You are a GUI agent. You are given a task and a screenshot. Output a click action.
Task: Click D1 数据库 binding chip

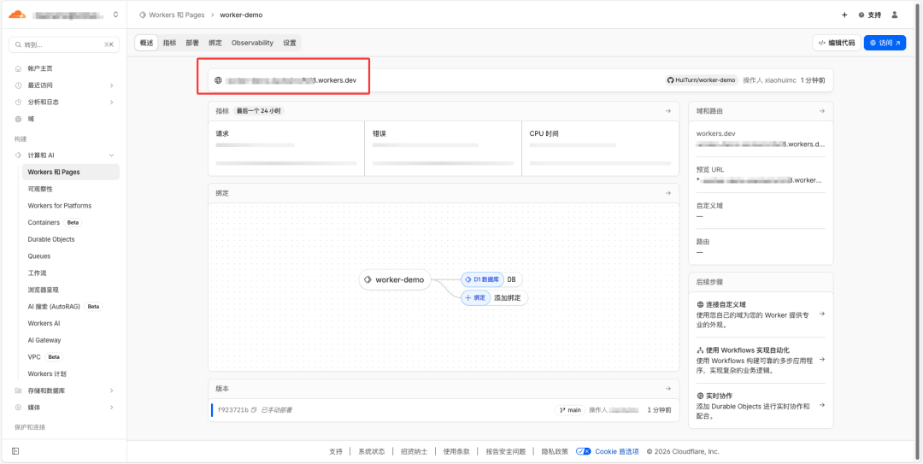coord(483,279)
